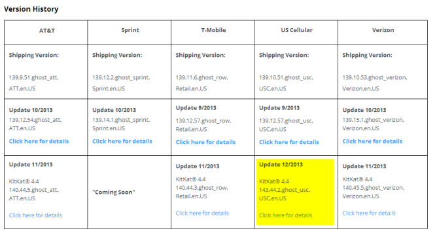Open AT&T Update 10/2013 details link
This screenshot has width=437, height=237.
click(x=39, y=141)
